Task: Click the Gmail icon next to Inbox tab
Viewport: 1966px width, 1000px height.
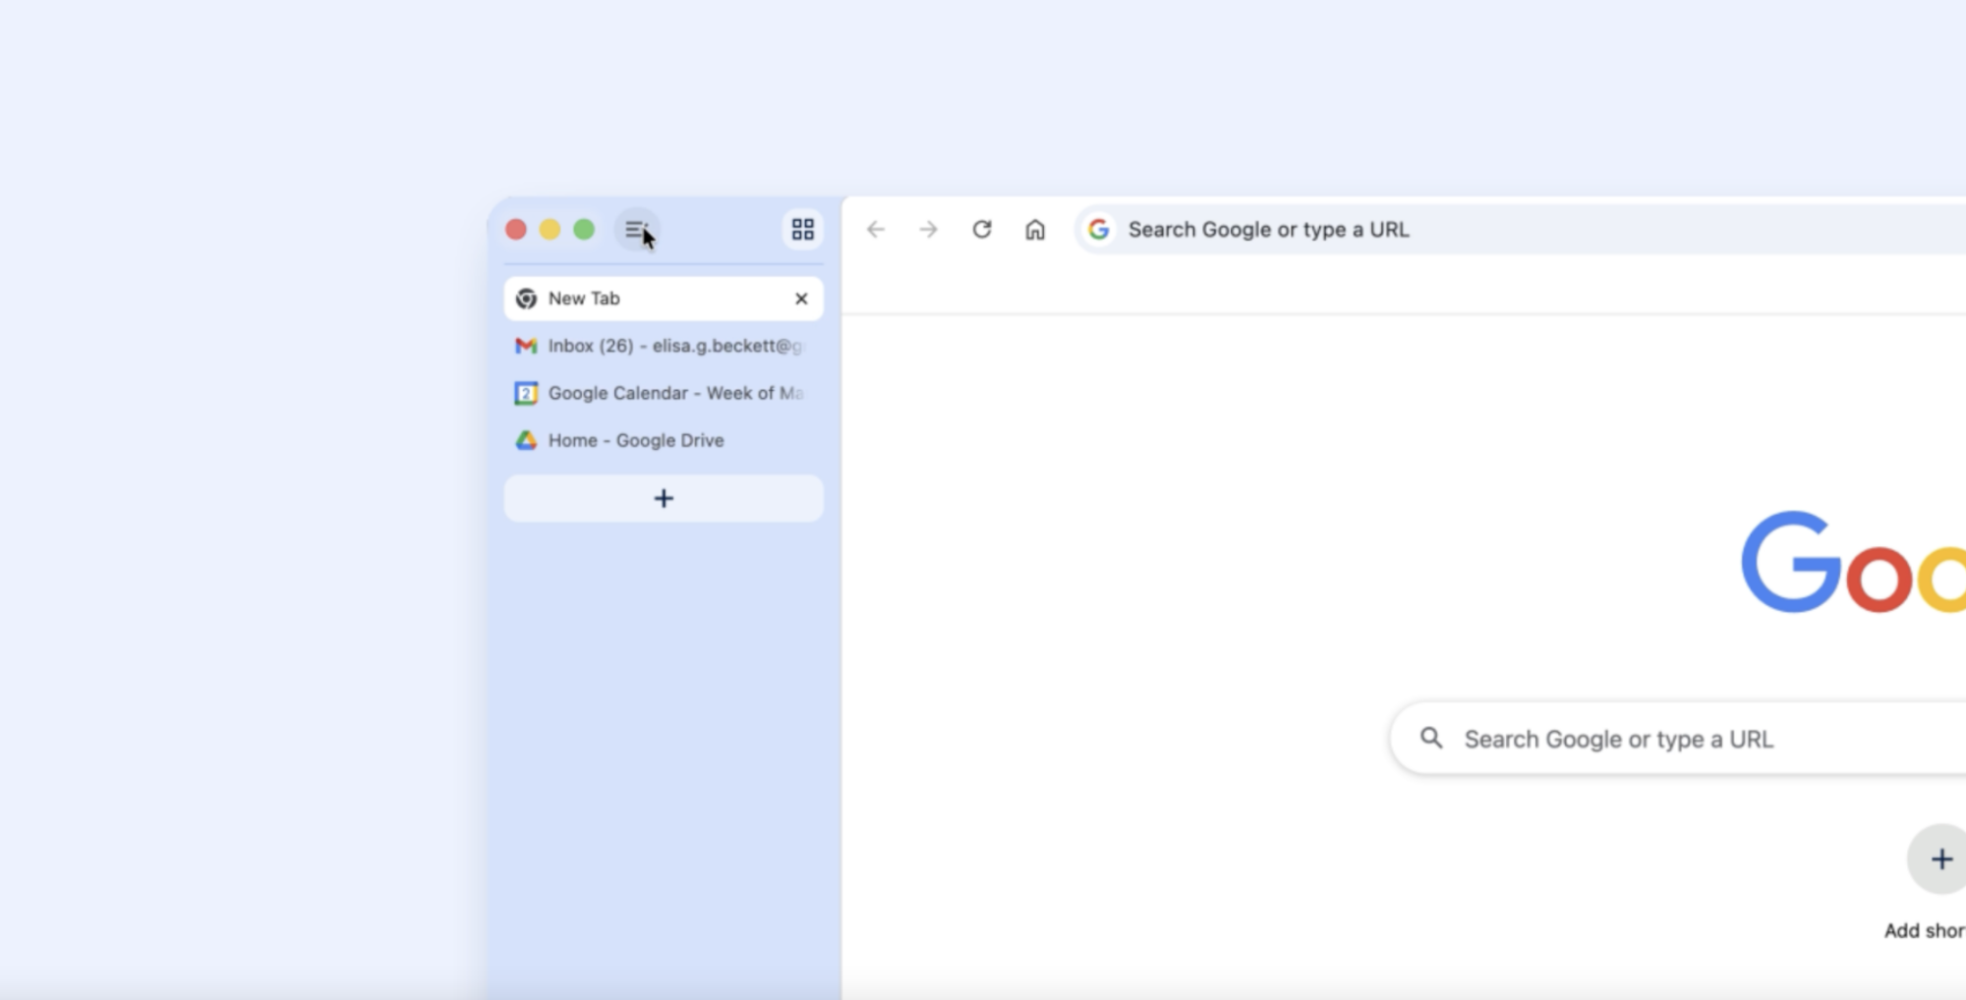Action: pyautogui.click(x=526, y=346)
